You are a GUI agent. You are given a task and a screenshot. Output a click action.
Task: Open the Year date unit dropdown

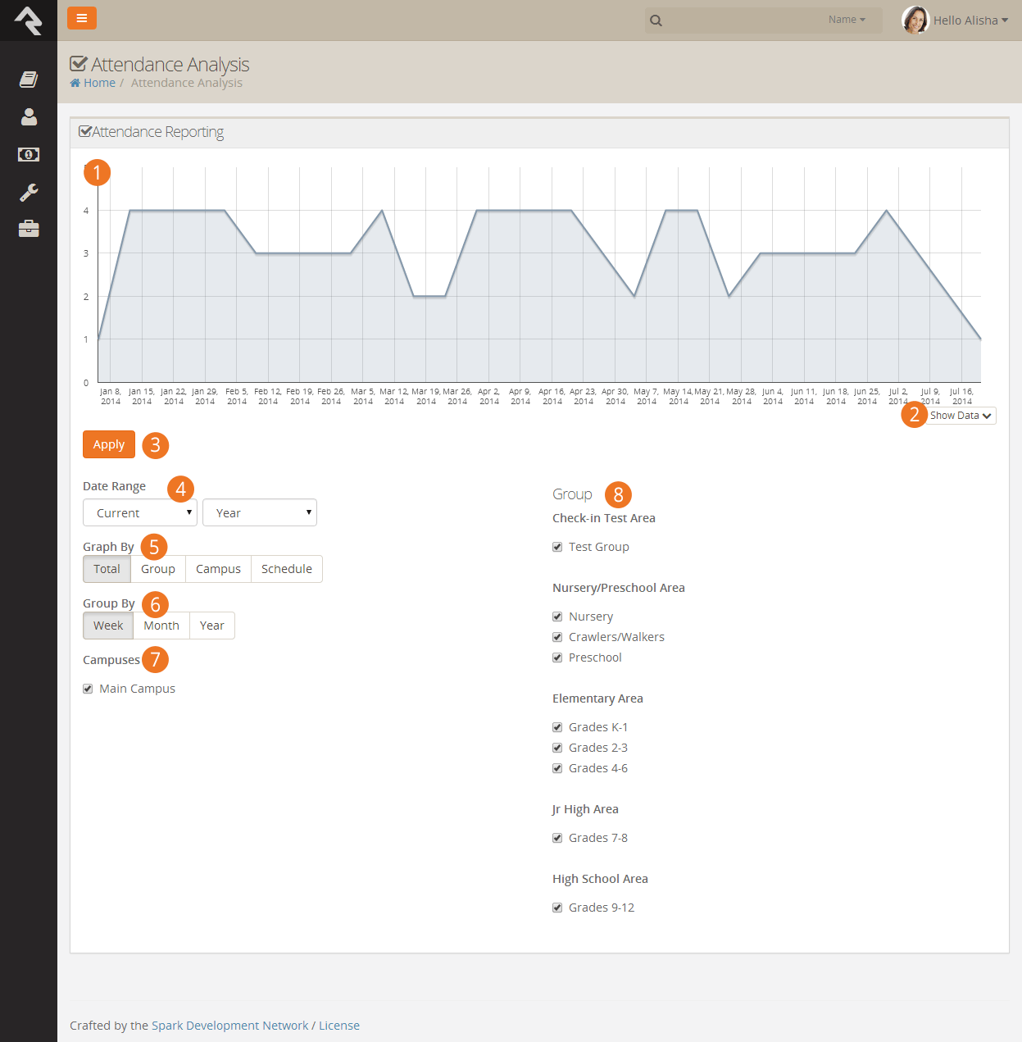[x=260, y=512]
